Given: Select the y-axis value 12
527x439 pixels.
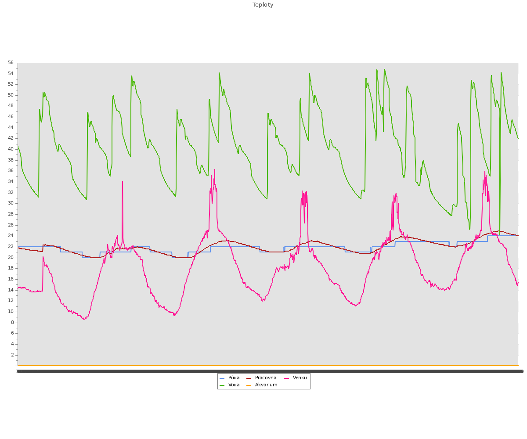Looking at the screenshot, I should pyautogui.click(x=11, y=301).
